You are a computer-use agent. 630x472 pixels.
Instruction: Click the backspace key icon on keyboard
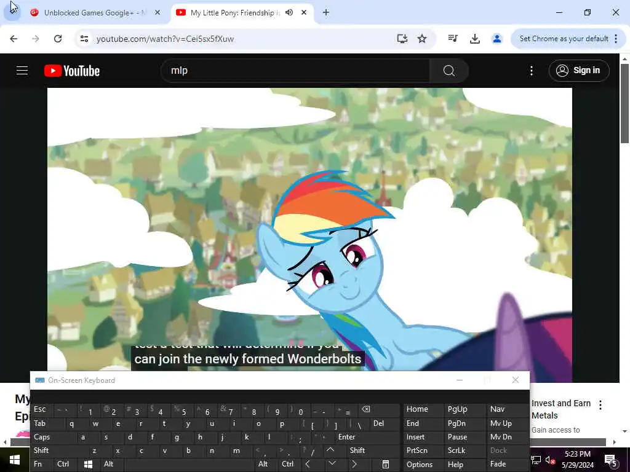(x=365, y=409)
